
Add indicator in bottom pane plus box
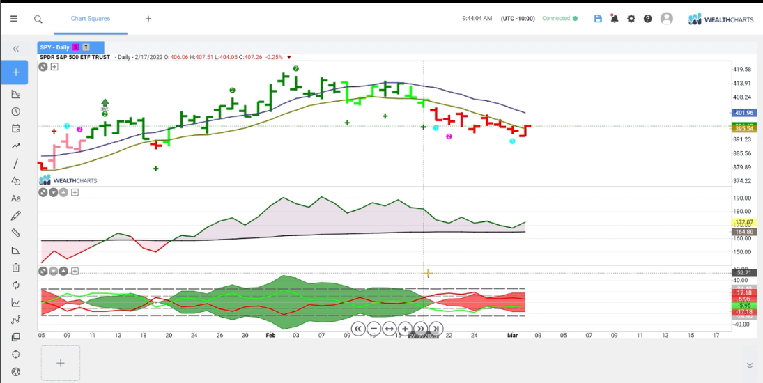pyautogui.click(x=75, y=271)
